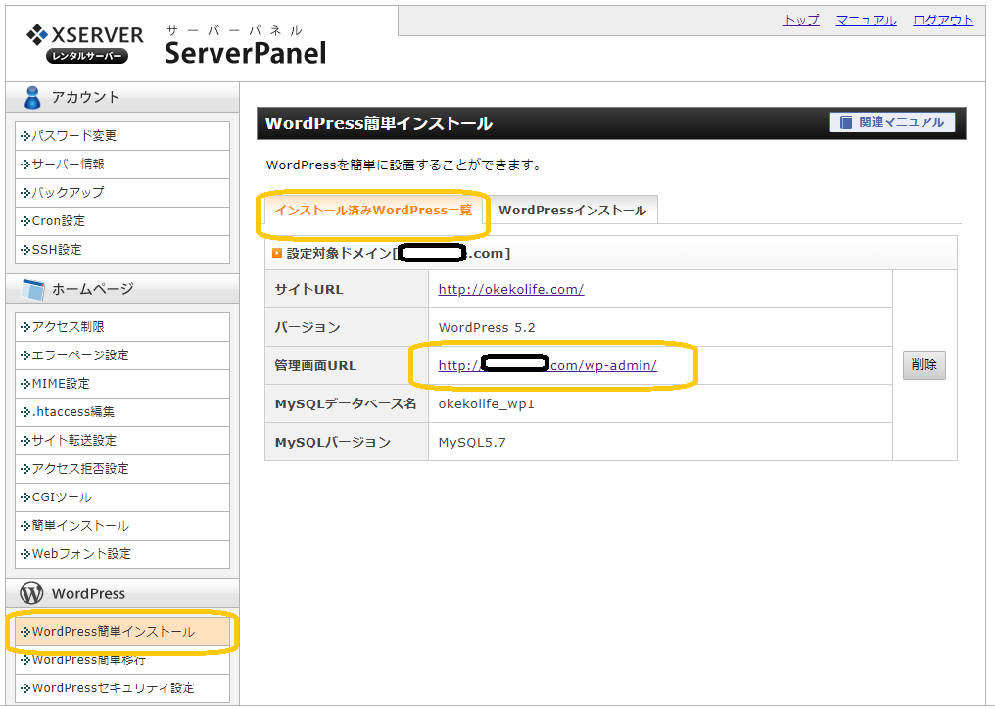Click the バージョン row label
Image resolution: width=995 pixels, height=708 pixels.
308,327
